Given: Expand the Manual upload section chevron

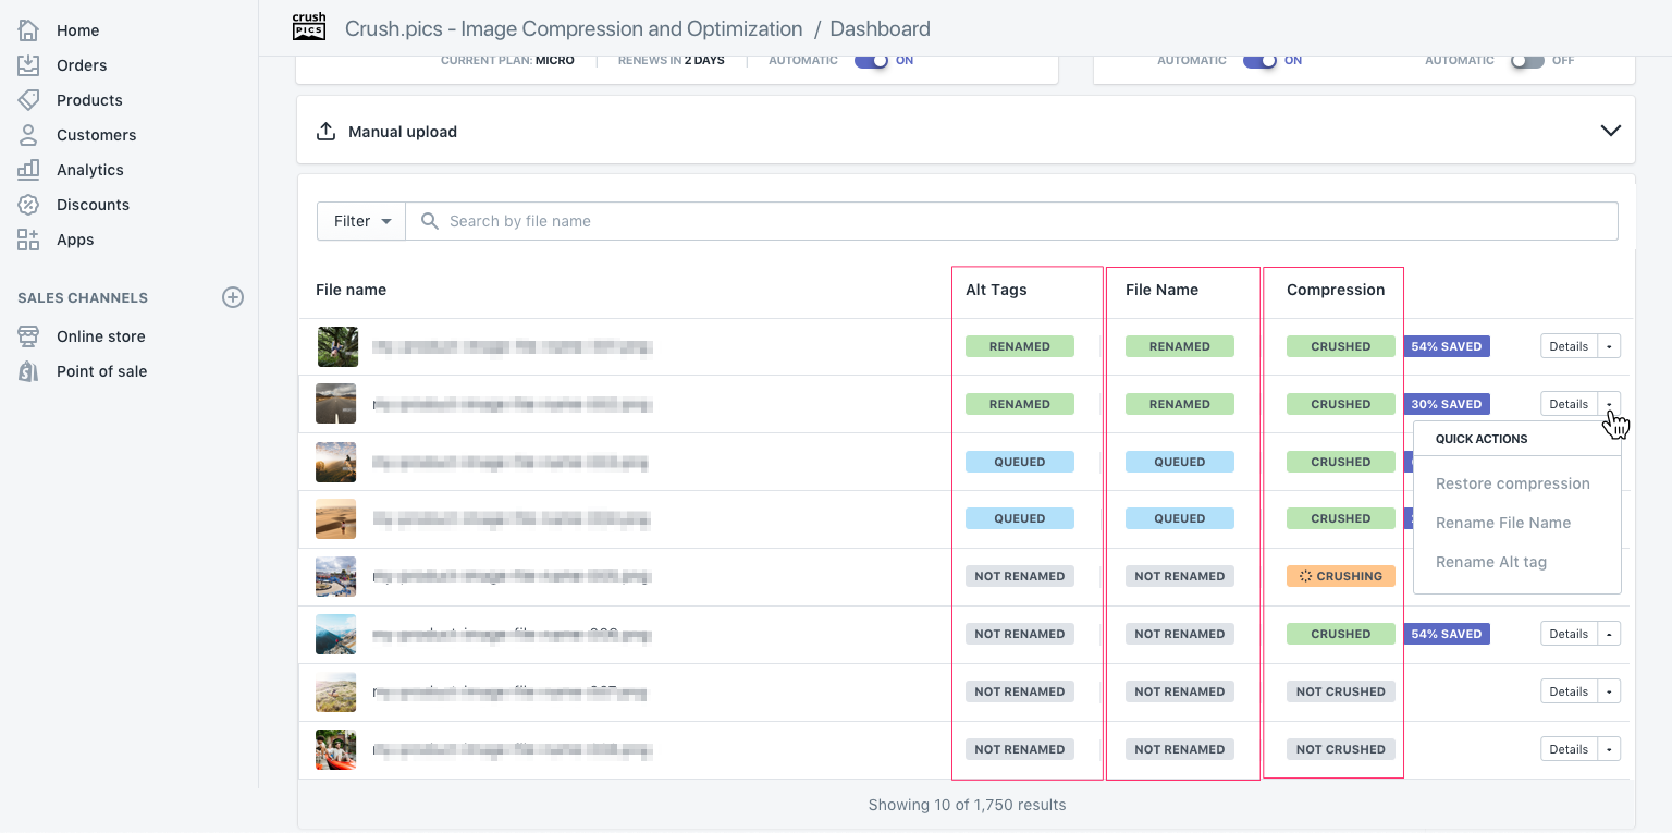Looking at the screenshot, I should coord(1610,131).
